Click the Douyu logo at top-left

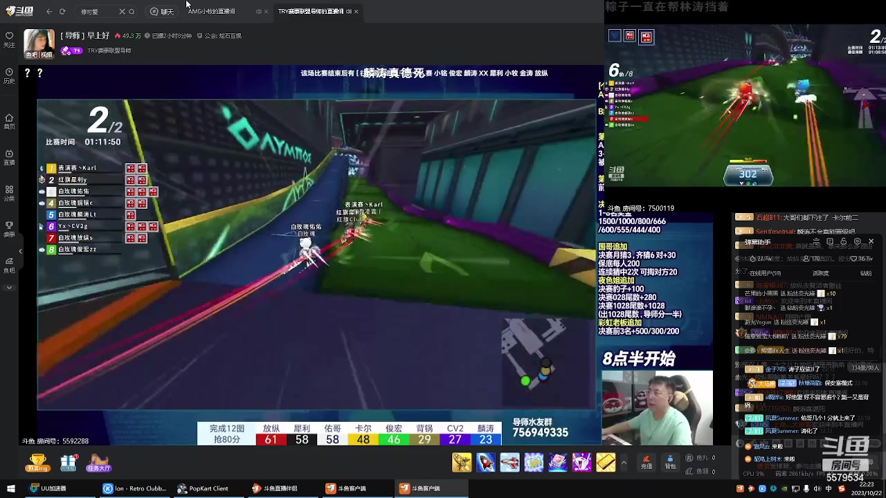click(x=20, y=11)
